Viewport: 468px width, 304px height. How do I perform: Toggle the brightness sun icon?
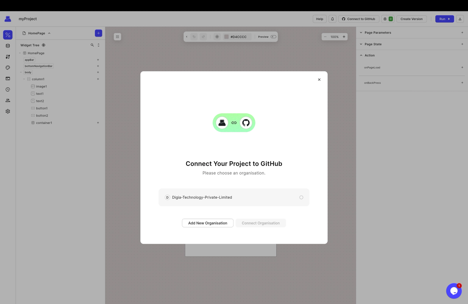coord(217,37)
